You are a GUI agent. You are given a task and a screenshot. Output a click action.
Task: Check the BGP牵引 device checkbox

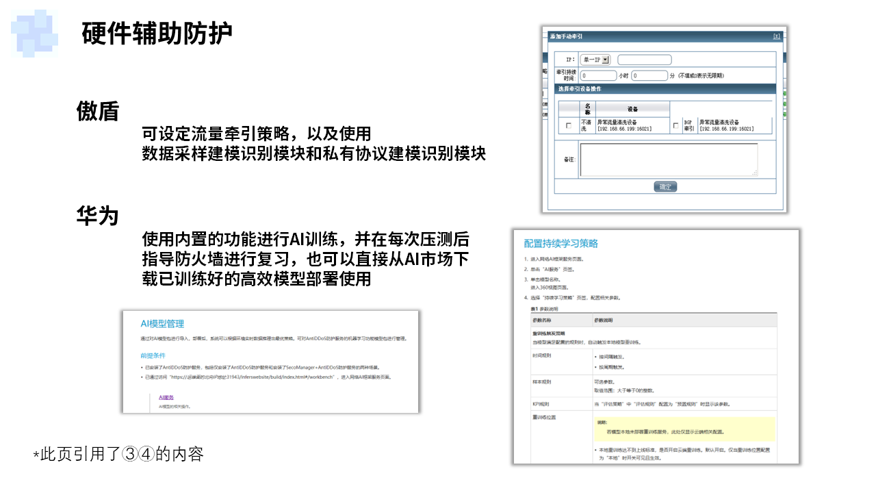pos(676,125)
